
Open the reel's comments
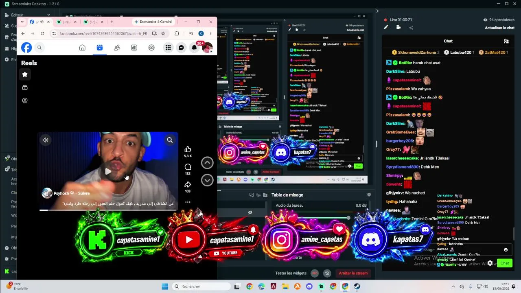click(188, 167)
